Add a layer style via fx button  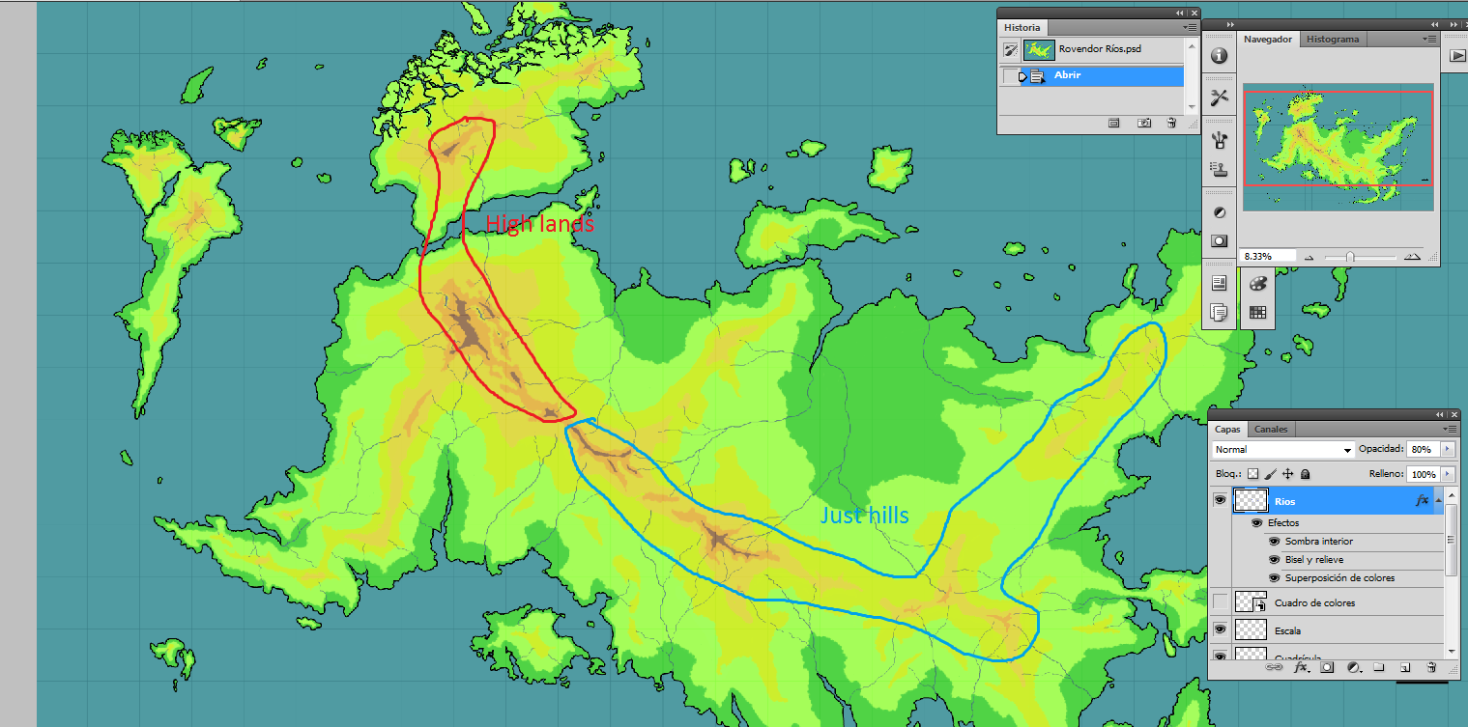[1301, 667]
